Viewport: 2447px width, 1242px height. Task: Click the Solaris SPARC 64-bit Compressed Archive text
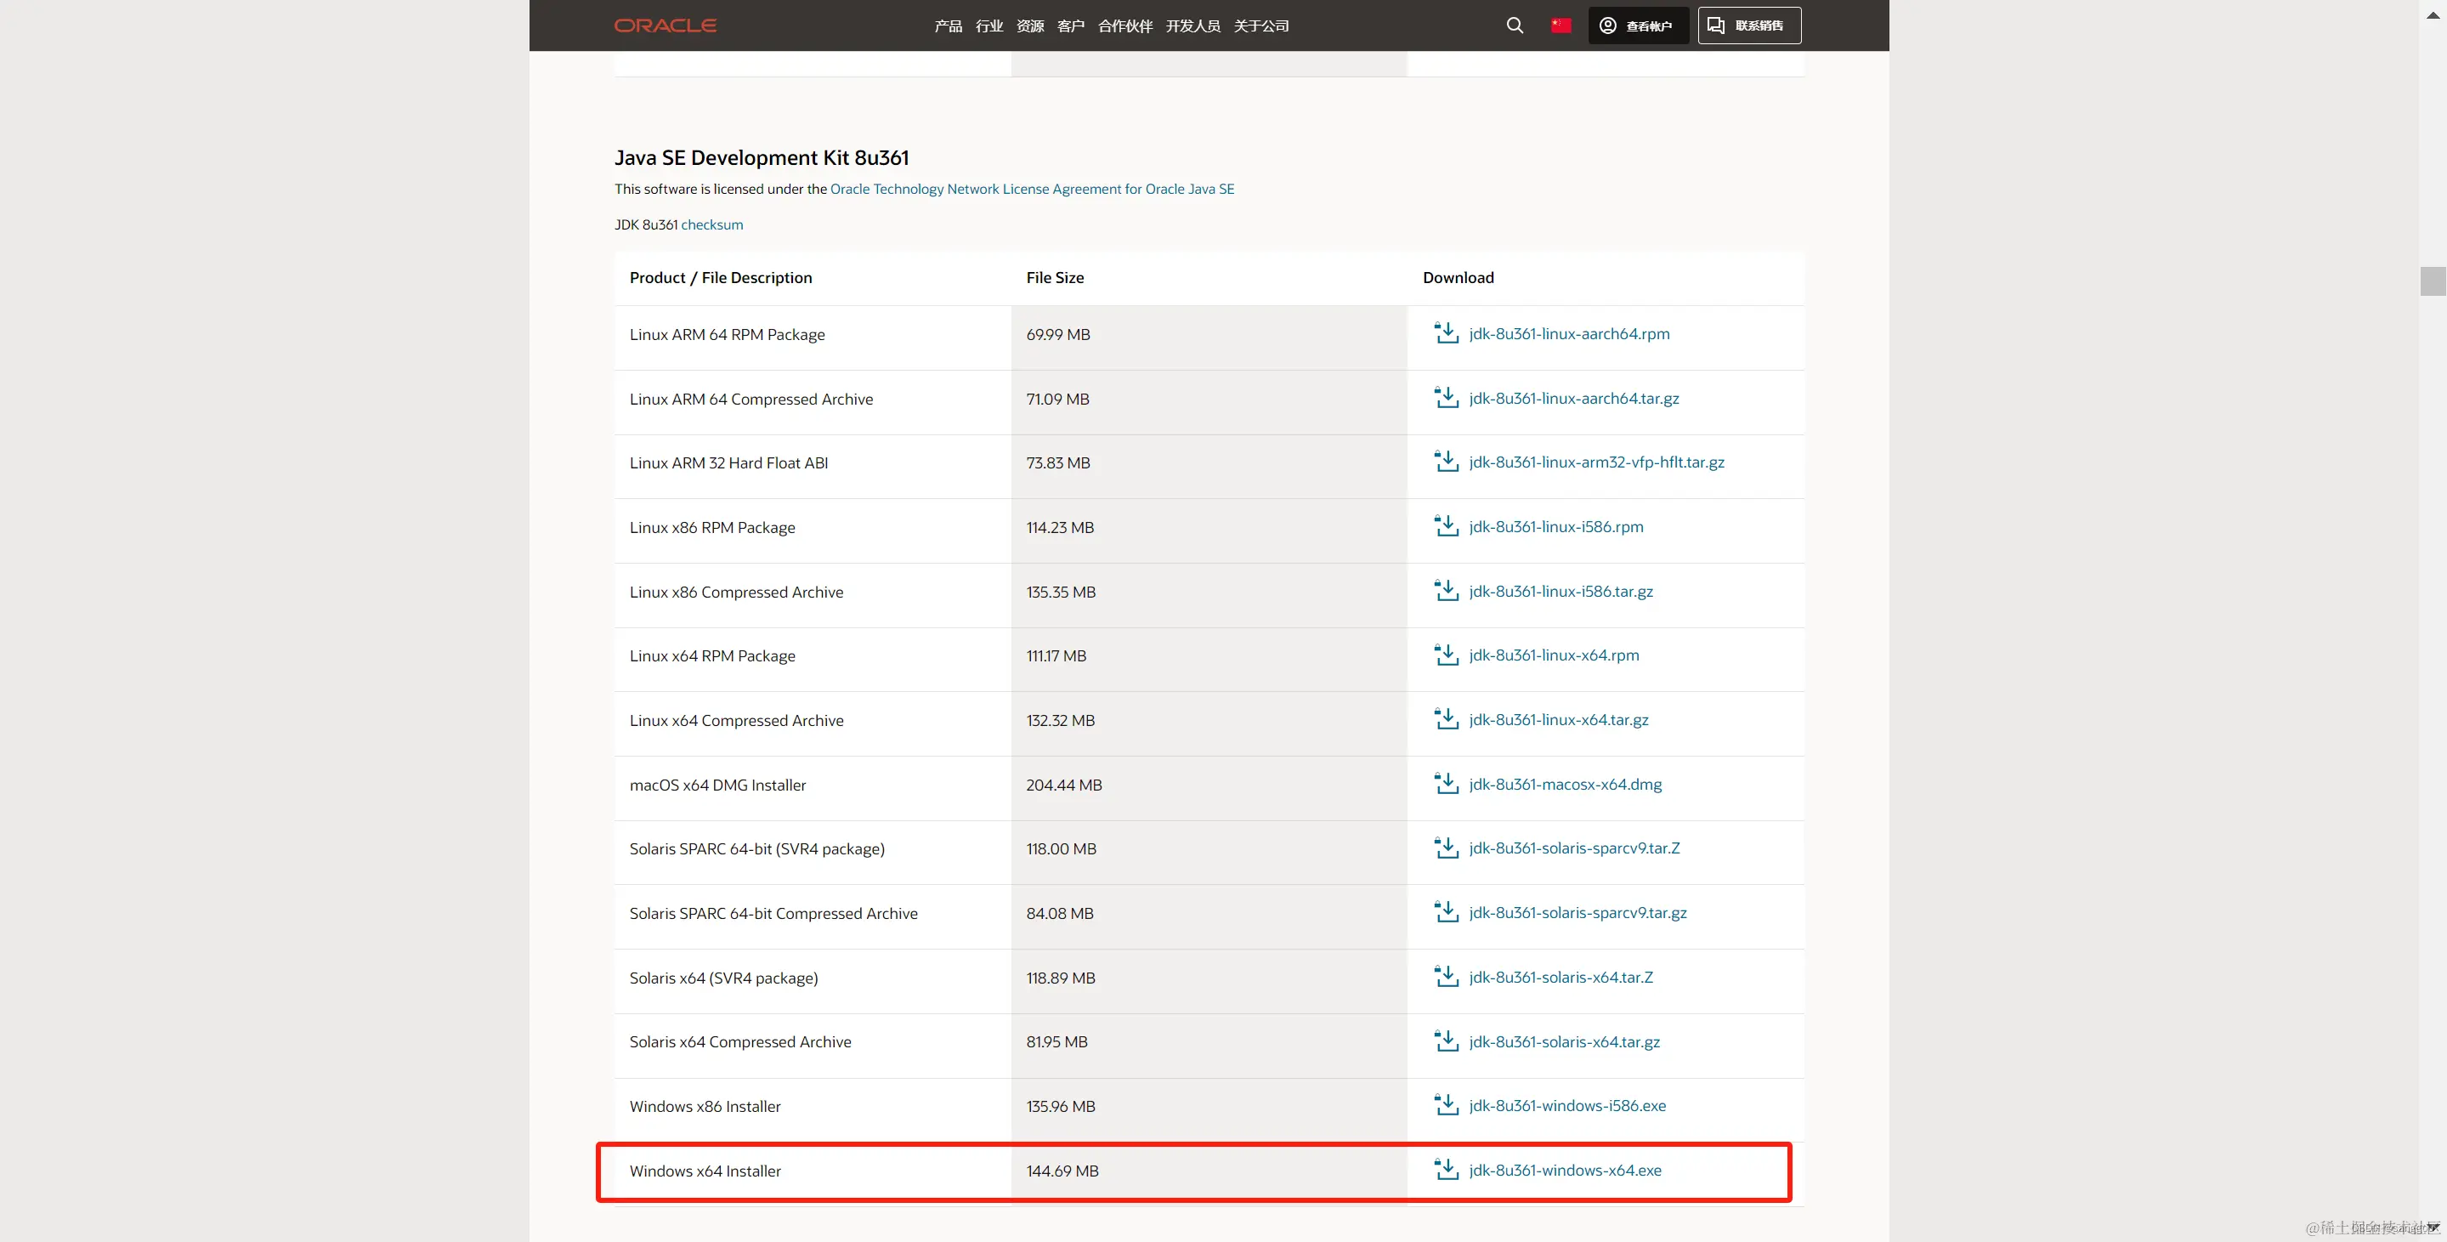click(773, 913)
